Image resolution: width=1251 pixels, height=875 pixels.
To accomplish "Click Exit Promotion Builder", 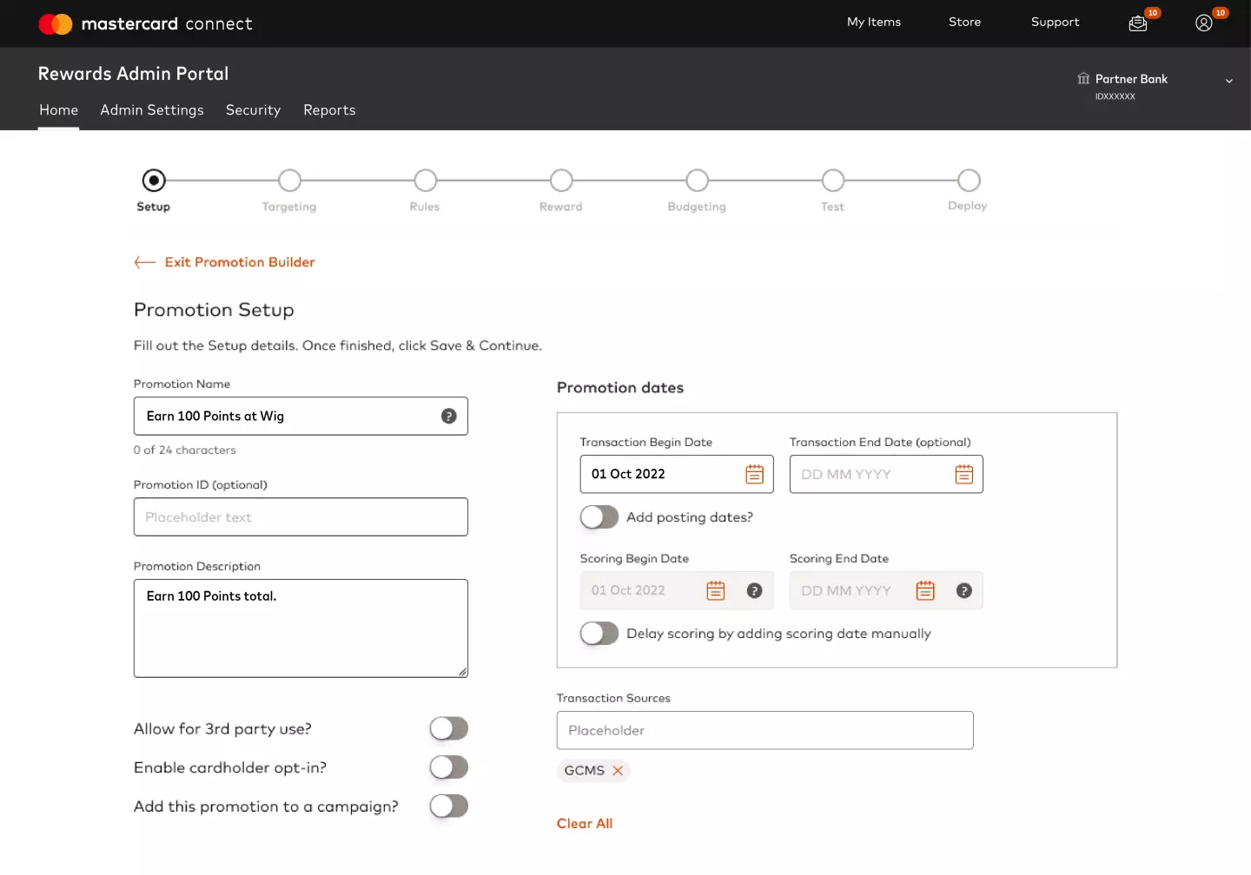I will 239,262.
